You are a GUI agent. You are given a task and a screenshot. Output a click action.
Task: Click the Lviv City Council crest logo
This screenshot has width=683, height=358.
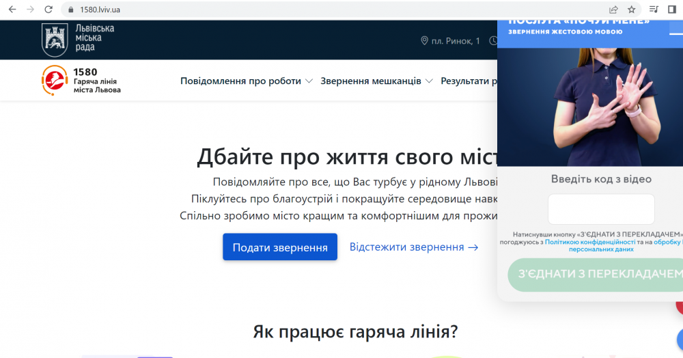[x=55, y=40]
